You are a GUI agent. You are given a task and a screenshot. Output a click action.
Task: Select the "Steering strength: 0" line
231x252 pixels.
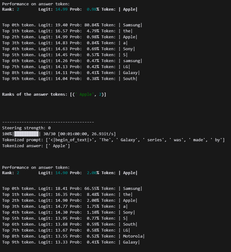[26, 128]
